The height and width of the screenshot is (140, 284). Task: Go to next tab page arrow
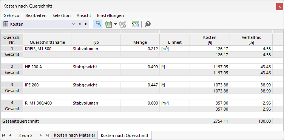[x=41, y=135]
